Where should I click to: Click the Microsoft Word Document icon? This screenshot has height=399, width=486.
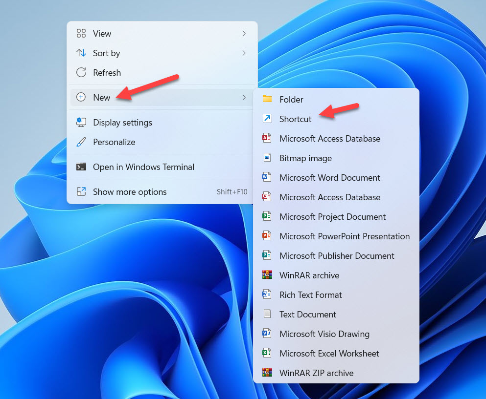(267, 178)
